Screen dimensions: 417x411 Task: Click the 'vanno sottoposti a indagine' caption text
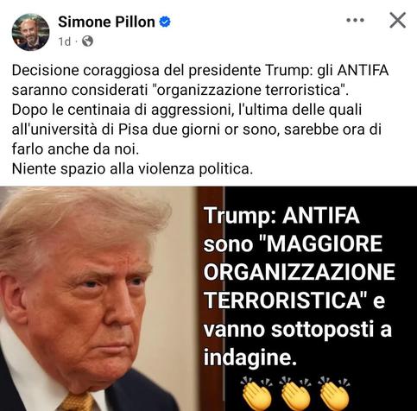(298, 343)
